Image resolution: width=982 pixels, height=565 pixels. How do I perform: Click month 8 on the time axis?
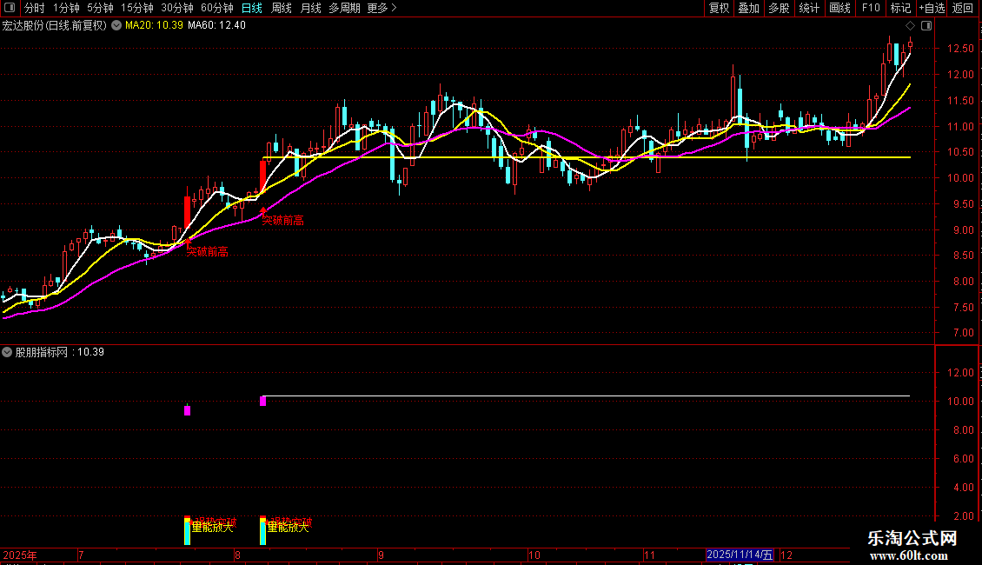point(237,555)
